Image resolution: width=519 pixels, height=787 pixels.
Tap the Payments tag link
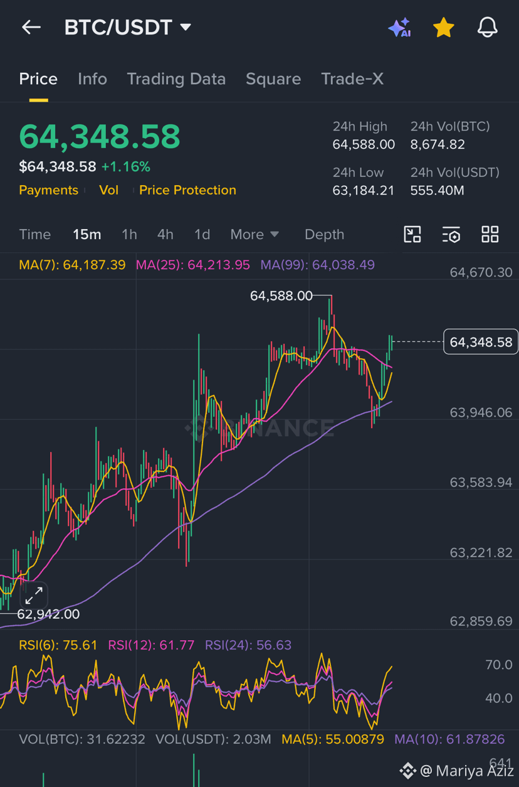coord(48,190)
